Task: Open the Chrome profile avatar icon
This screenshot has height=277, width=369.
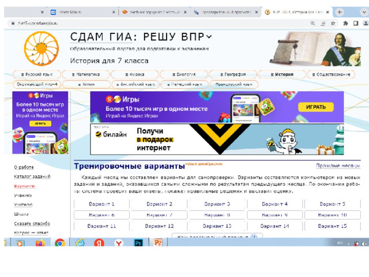Action: pyautogui.click(x=366, y=23)
